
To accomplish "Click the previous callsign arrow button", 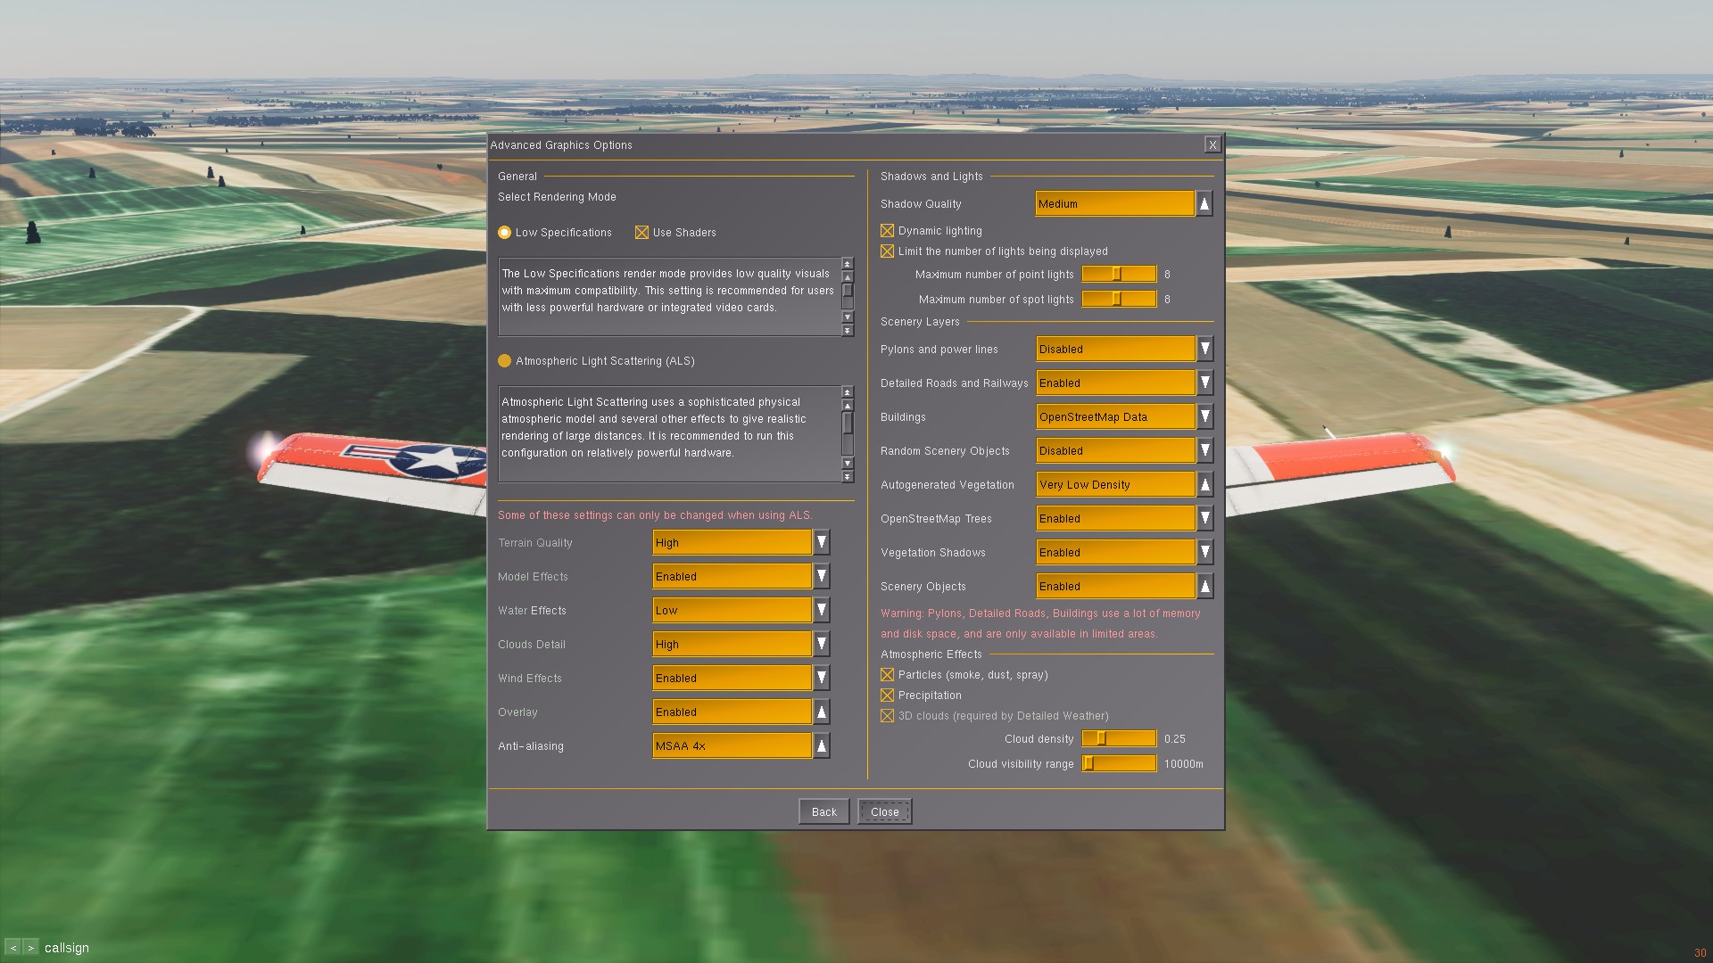I will [x=13, y=948].
